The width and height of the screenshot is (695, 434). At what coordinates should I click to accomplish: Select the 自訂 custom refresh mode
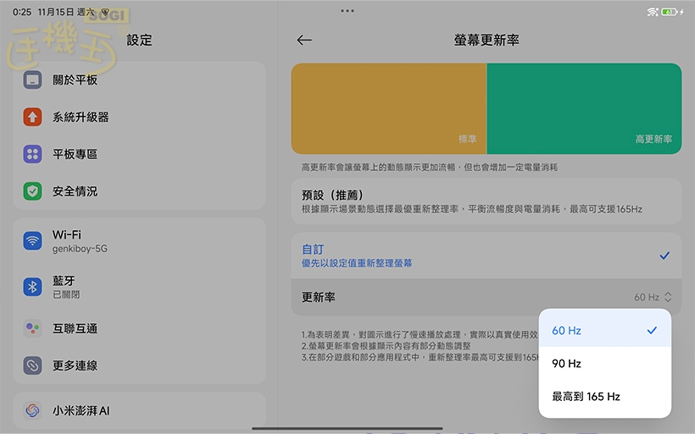pos(486,255)
